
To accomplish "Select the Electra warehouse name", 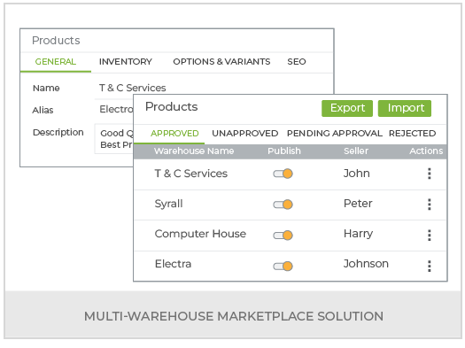I will [173, 264].
